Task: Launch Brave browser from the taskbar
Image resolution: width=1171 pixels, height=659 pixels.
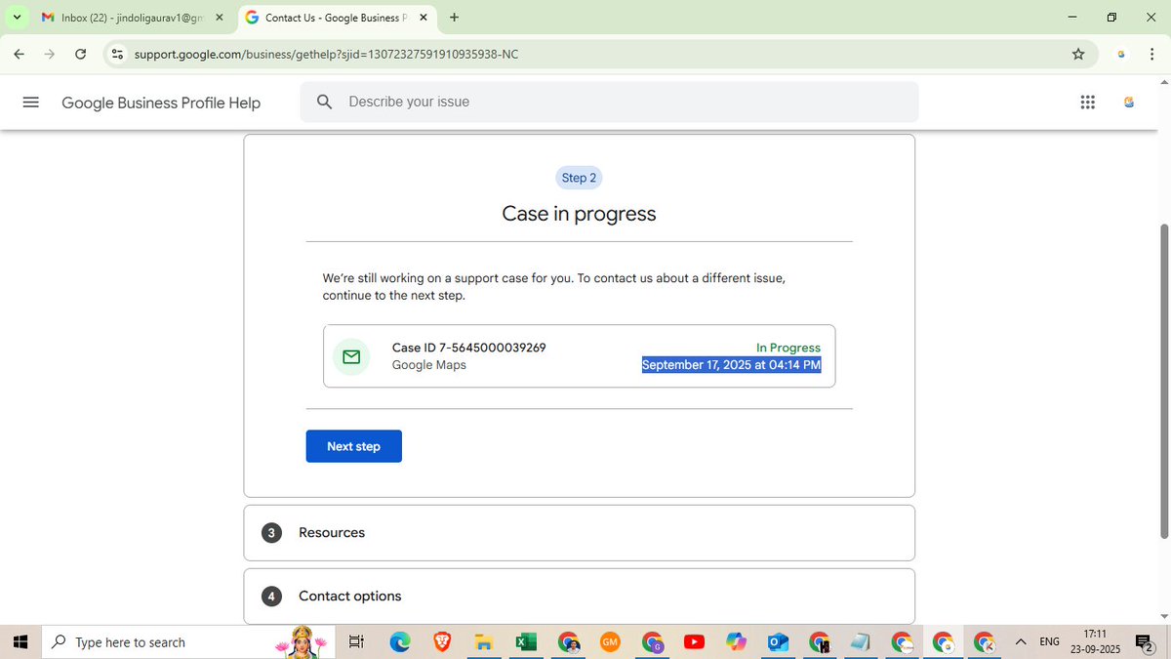Action: [x=442, y=642]
